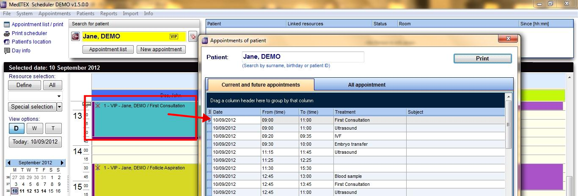
Task: Open the resource selection combo box
Action: 35,96
